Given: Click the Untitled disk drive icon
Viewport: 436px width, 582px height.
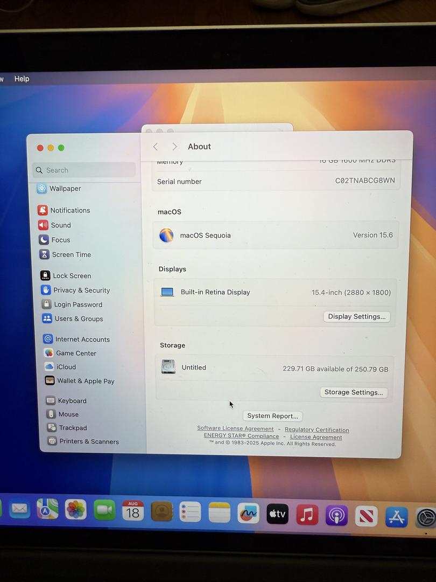Looking at the screenshot, I should tap(168, 367).
